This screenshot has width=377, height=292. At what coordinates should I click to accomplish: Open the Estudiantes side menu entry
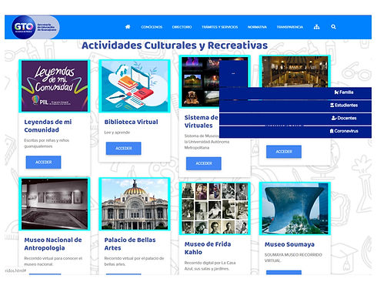tap(295, 106)
